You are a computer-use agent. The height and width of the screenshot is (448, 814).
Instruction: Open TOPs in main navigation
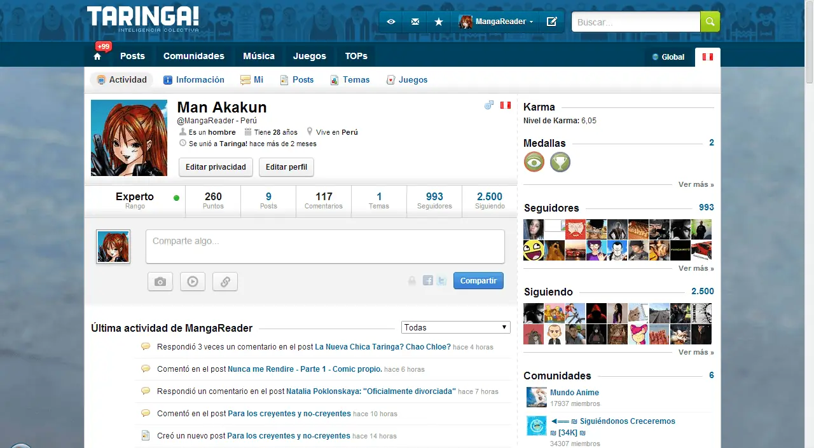click(356, 56)
